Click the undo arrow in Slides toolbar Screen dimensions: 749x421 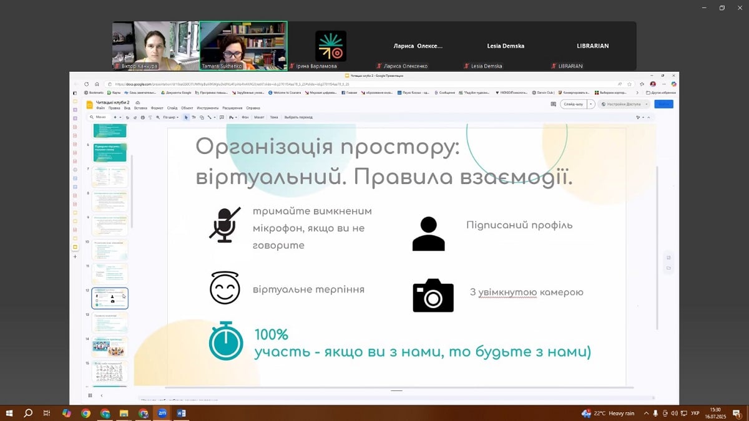click(127, 117)
